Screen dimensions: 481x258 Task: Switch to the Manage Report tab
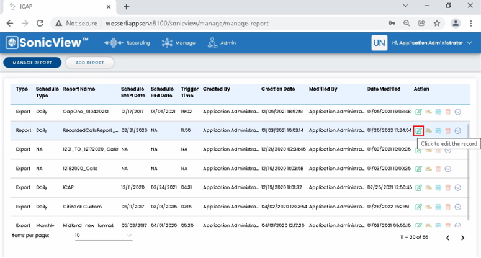point(32,63)
